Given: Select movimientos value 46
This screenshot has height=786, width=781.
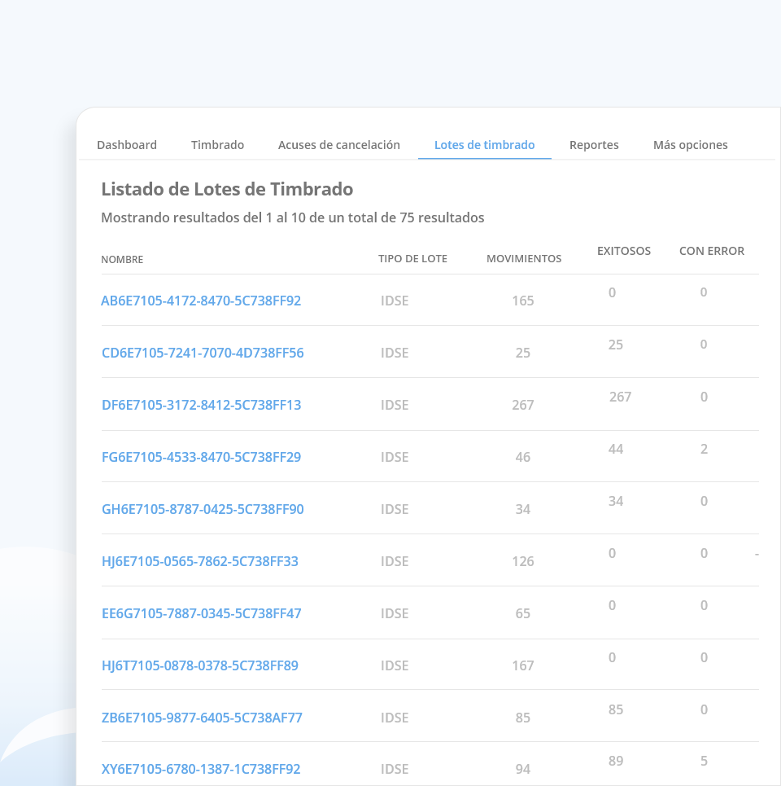Looking at the screenshot, I should (x=522, y=457).
